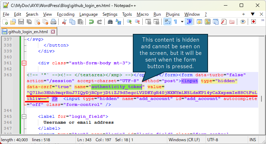The width and height of the screenshot is (266, 144).
Task: Open the Language menu
Action: (x=89, y=14)
